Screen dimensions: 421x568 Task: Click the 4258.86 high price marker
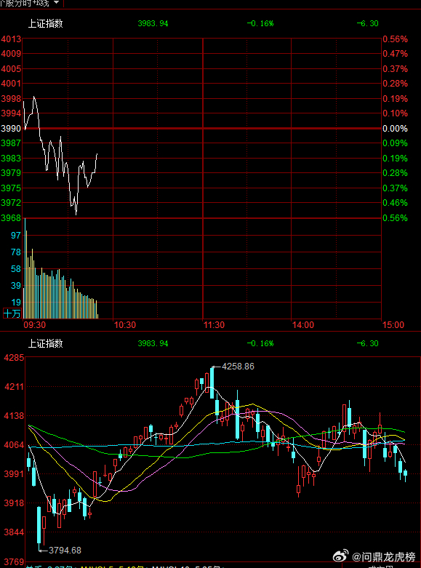238,367
